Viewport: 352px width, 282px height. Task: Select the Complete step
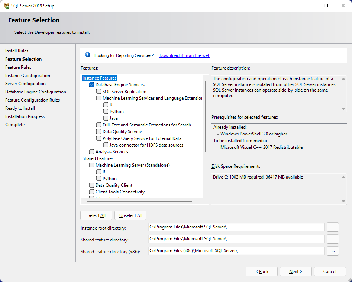tap(15, 125)
